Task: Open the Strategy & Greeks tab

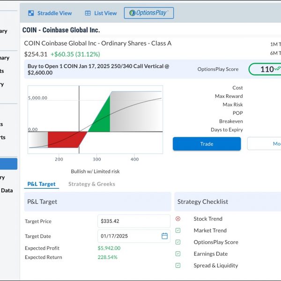Action: pyautogui.click(x=92, y=184)
